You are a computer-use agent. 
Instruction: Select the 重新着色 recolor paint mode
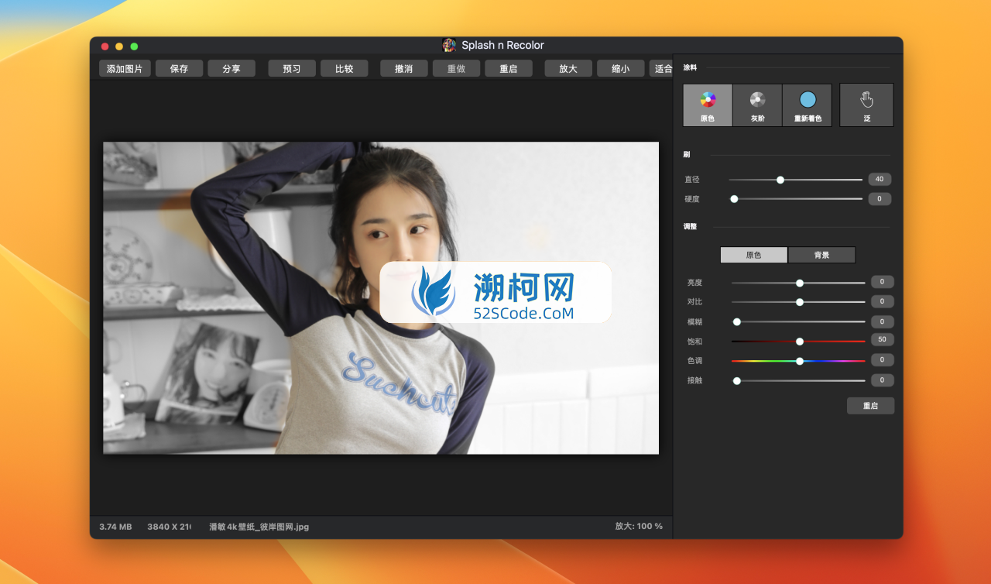click(807, 105)
